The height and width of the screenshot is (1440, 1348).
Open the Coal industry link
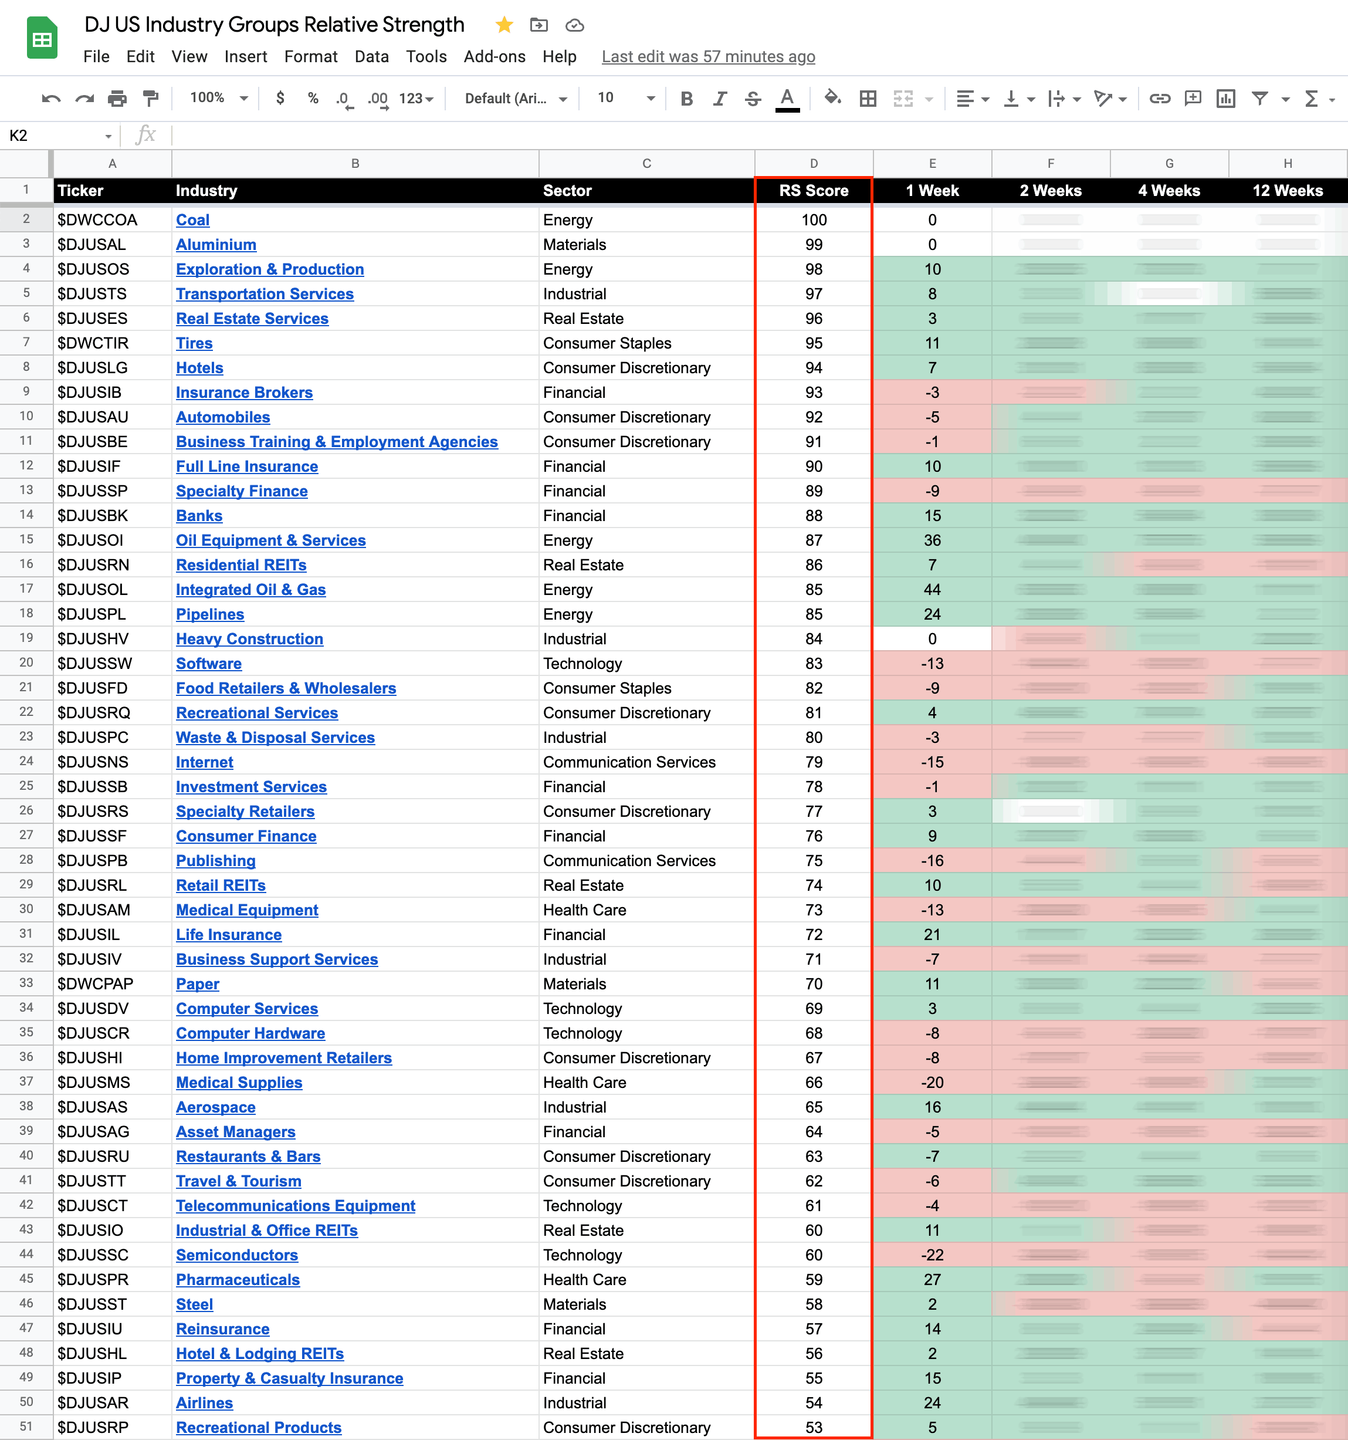pyautogui.click(x=192, y=219)
